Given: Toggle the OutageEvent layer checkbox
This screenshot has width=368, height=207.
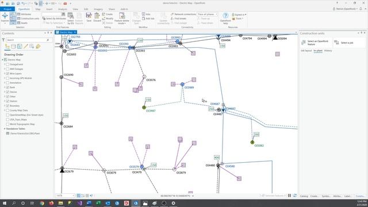Looking at the screenshot, I should [7, 64].
